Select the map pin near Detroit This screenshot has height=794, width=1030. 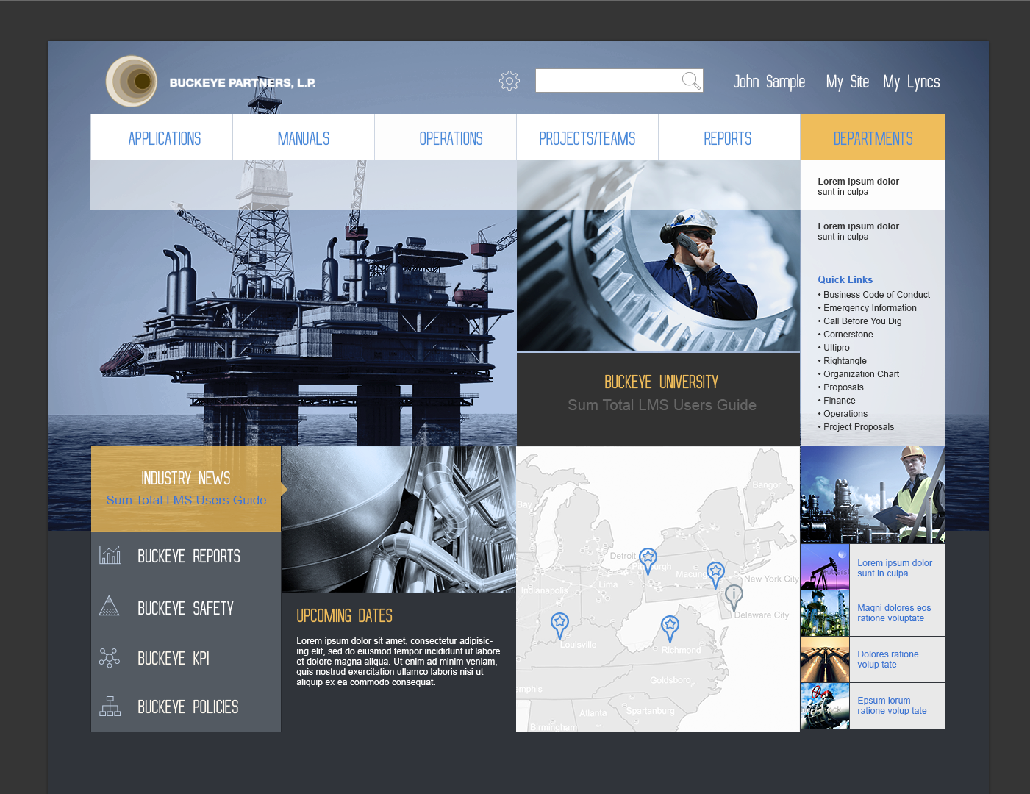[648, 561]
